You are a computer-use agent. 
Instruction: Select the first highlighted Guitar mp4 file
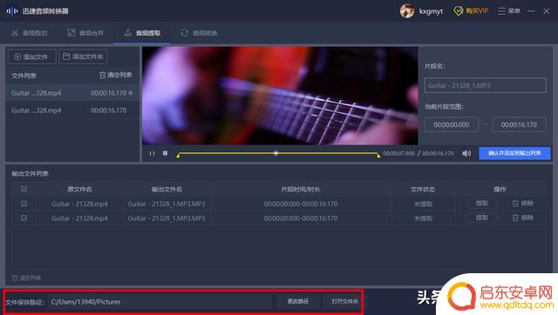72,93
